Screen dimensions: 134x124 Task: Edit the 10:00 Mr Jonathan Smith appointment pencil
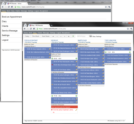(103, 55)
